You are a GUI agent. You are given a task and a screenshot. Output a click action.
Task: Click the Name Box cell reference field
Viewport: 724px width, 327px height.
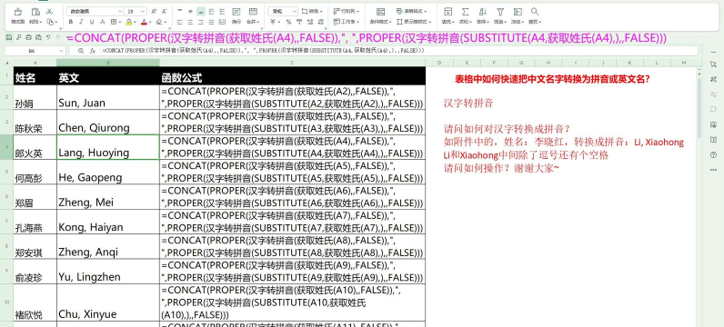coord(35,51)
